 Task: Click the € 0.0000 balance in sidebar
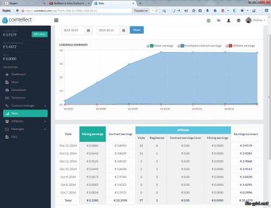pos(10,58)
